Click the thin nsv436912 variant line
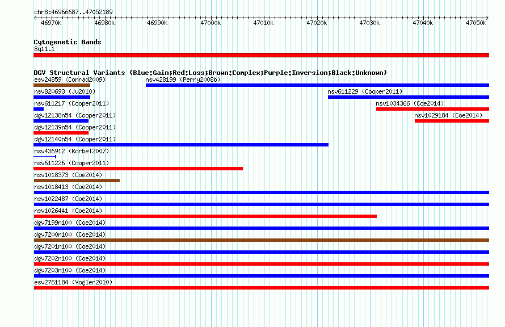The width and height of the screenshot is (505, 327). [x=45, y=157]
